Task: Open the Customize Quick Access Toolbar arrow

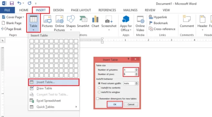Action: coord(36,4)
